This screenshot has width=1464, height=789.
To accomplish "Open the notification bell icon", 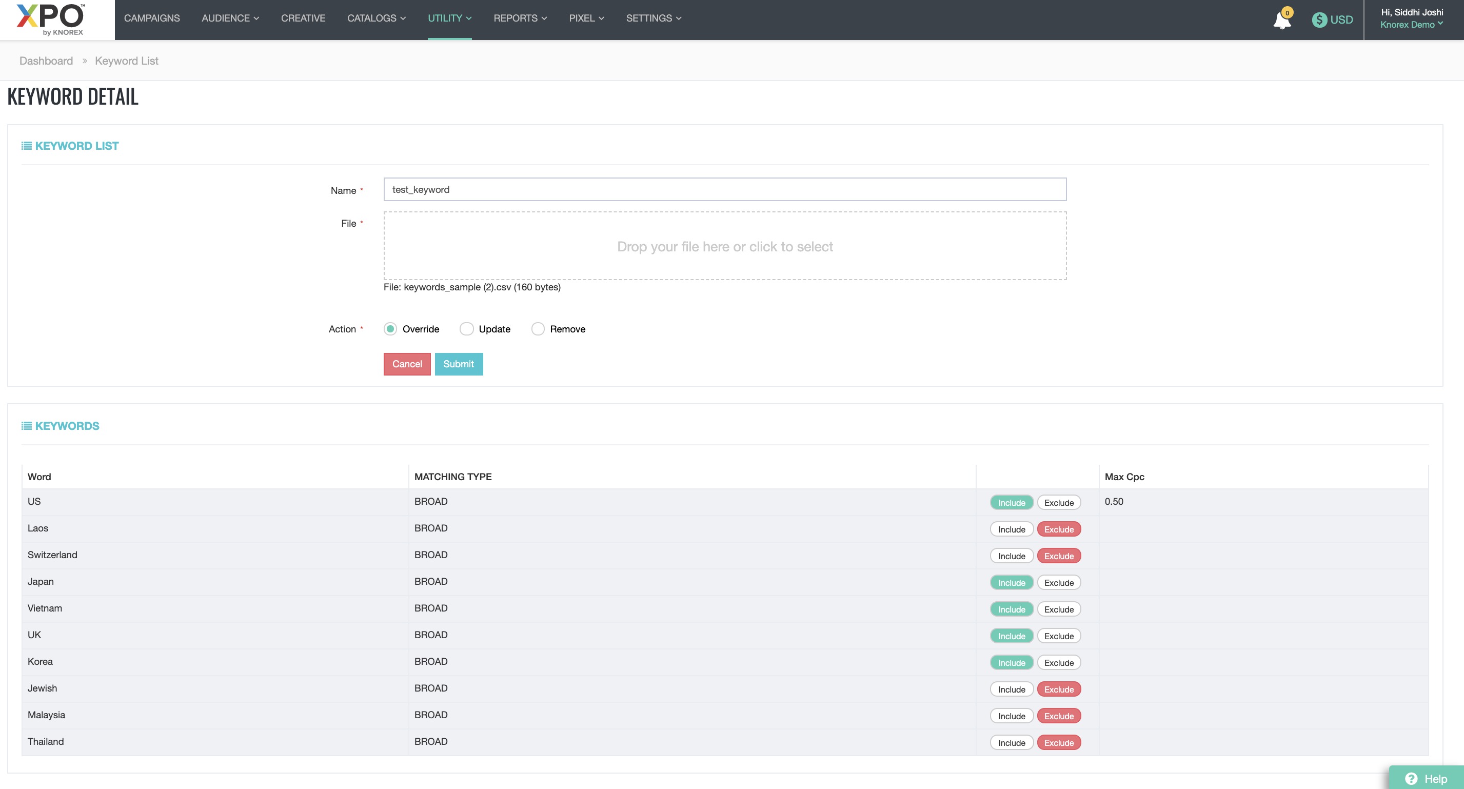I will tap(1281, 20).
